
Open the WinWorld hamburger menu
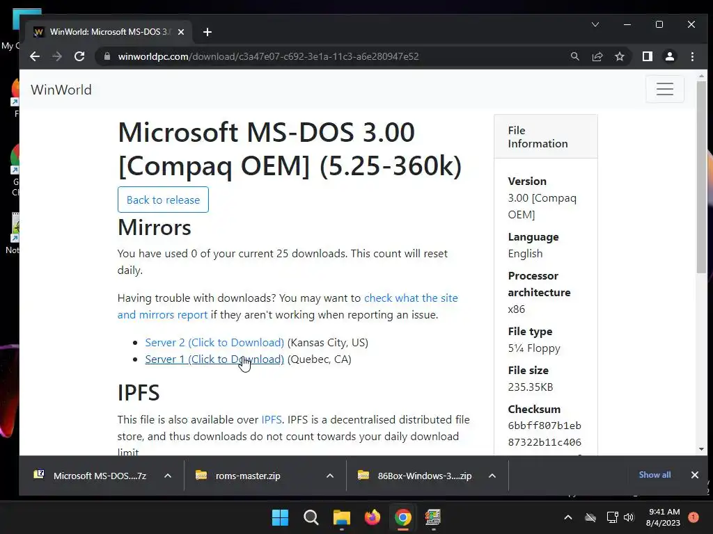(x=665, y=89)
